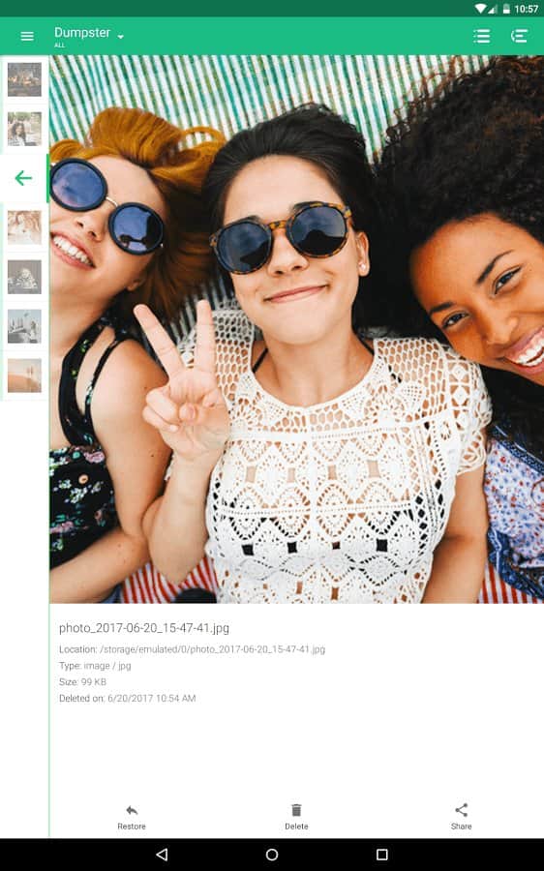The image size is (544, 871).
Task: Select the thumbnail below the back arrow
Action: pos(24,227)
